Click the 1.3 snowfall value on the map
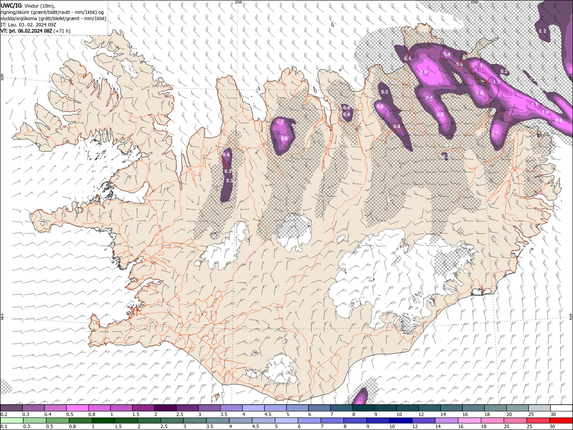The image size is (573, 430). [x=496, y=82]
